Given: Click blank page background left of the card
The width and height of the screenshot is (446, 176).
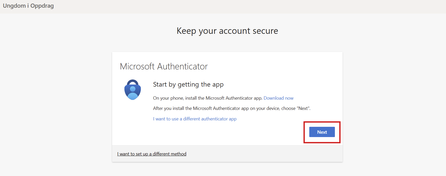Looking at the screenshot, I should point(56,102).
